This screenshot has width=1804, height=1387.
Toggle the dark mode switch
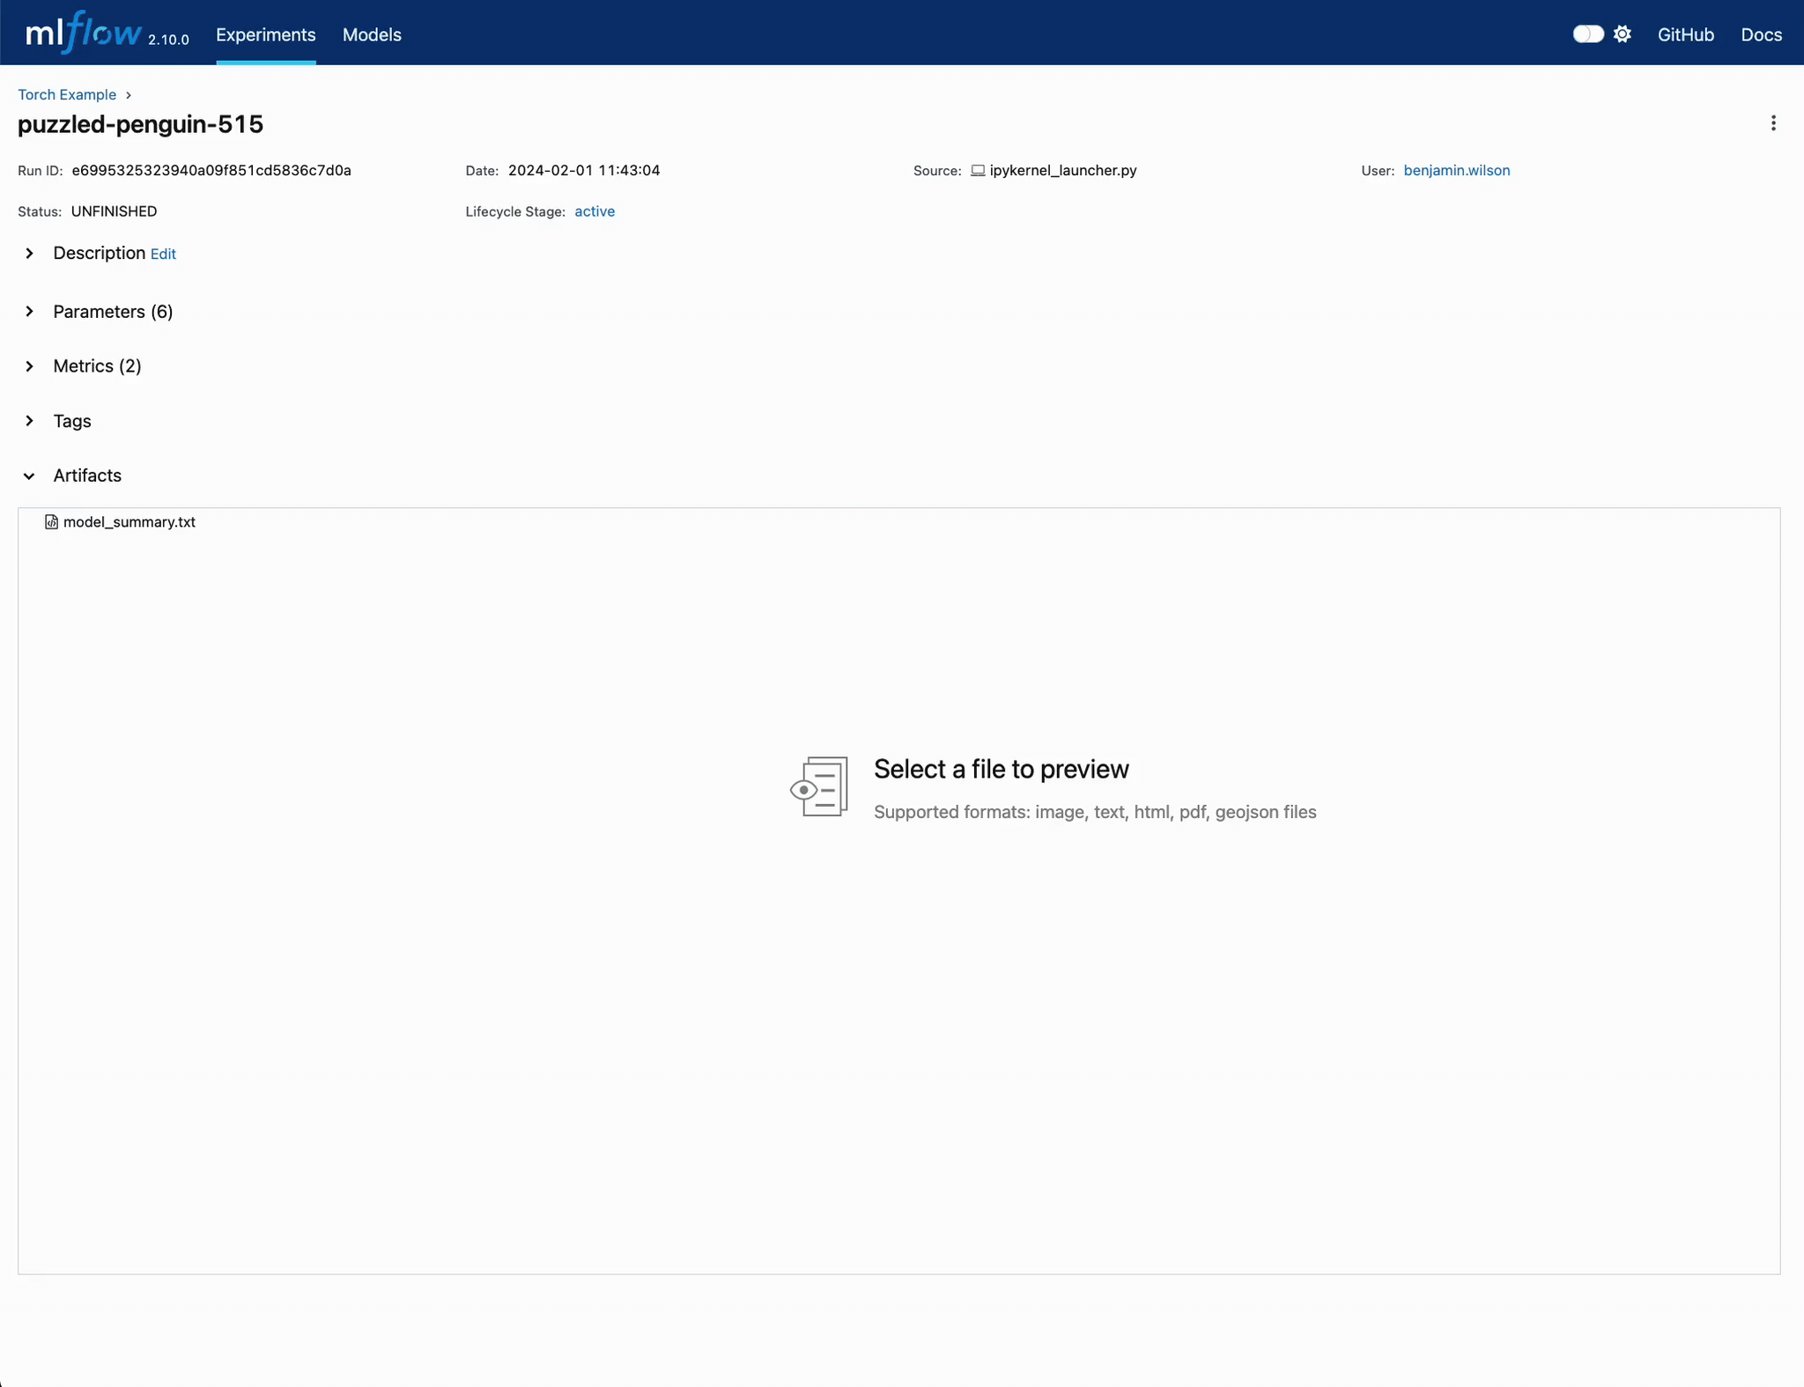click(1587, 34)
